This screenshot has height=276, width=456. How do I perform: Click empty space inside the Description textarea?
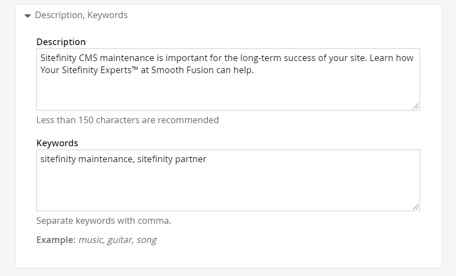pyautogui.click(x=221, y=93)
